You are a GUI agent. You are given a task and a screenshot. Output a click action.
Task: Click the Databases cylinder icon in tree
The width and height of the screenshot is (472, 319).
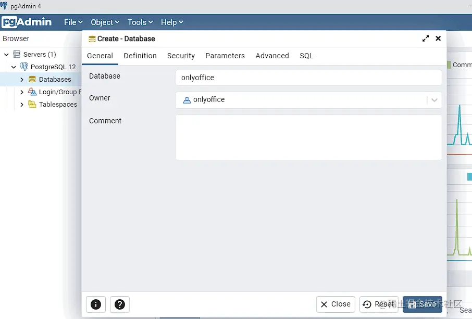(32, 80)
